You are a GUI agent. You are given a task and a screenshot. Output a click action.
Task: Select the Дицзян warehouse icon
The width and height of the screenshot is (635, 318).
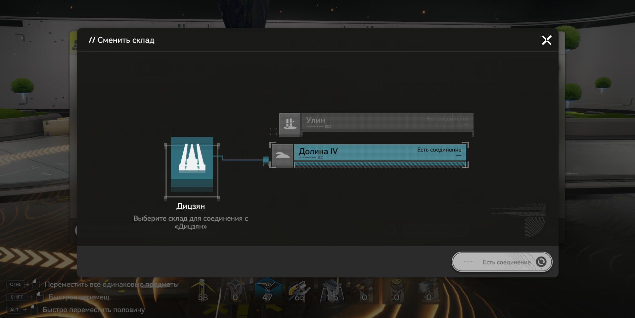pos(192,164)
